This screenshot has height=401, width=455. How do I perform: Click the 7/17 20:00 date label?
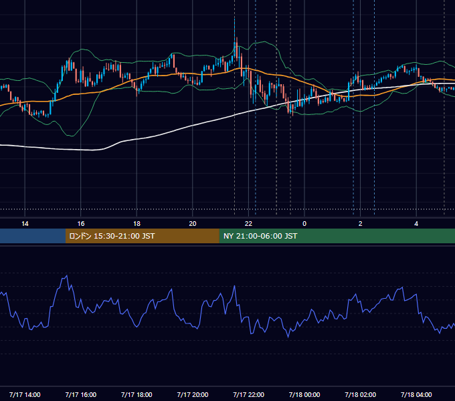tap(193, 394)
